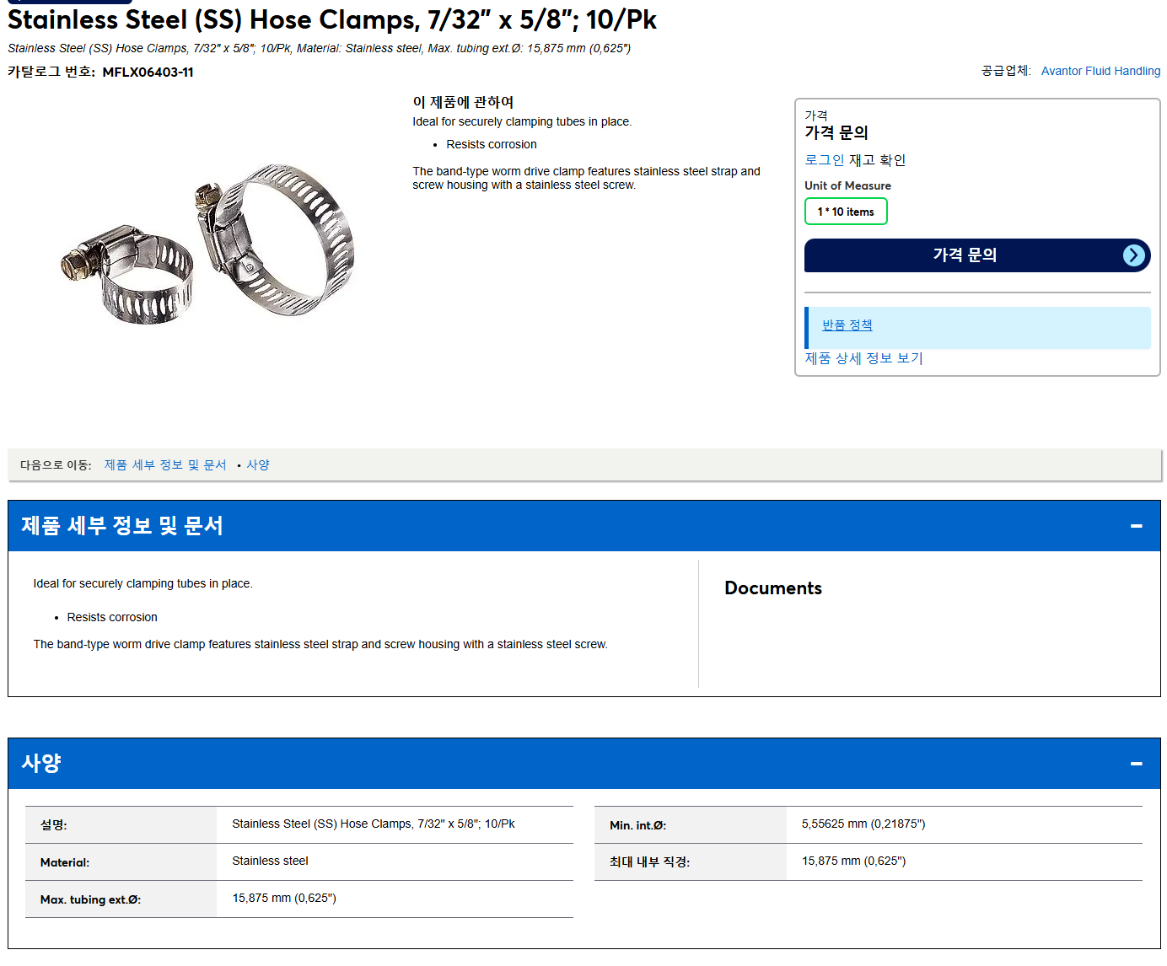The height and width of the screenshot is (966, 1167).
Task: Jump to 사양 anchor link
Action: (x=258, y=465)
